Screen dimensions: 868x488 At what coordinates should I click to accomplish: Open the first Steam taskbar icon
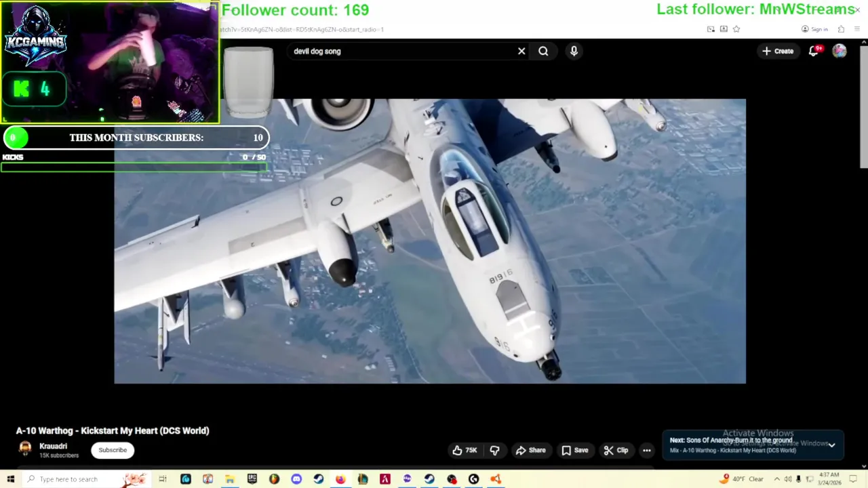click(319, 479)
